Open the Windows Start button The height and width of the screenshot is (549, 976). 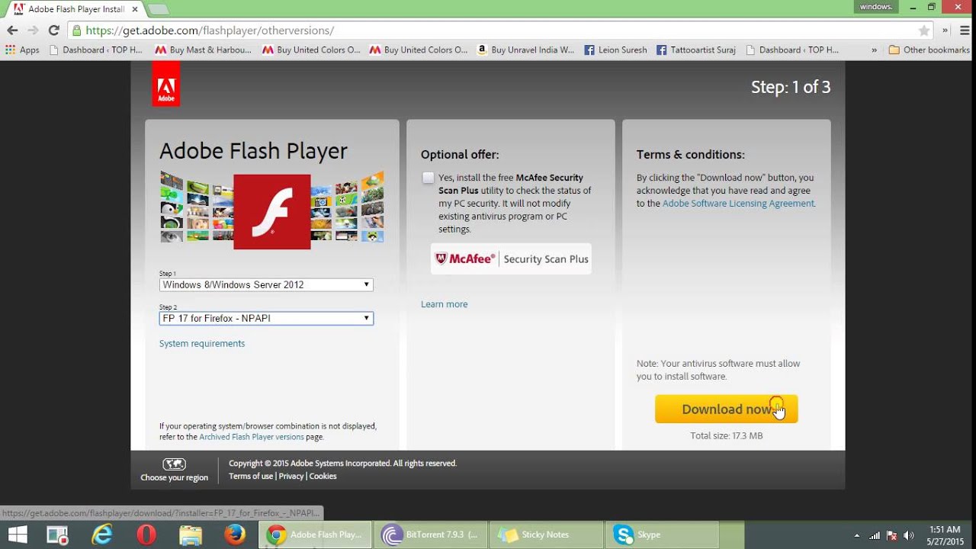(x=17, y=535)
